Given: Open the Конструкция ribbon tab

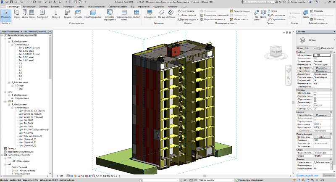Looking at the screenshot, I should pyautogui.click(x=29, y=7).
